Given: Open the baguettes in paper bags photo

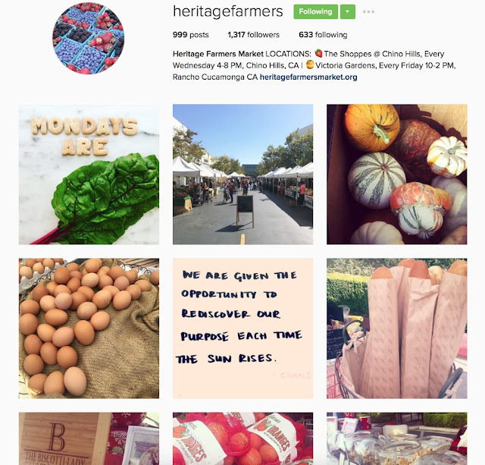Looking at the screenshot, I should pos(397,328).
